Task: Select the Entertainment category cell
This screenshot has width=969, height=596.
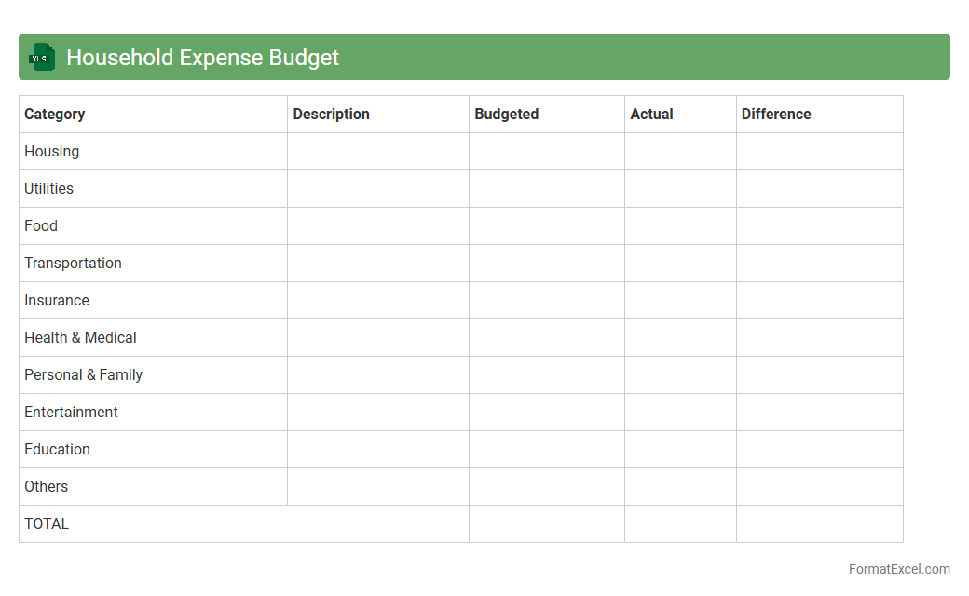Action: point(72,412)
